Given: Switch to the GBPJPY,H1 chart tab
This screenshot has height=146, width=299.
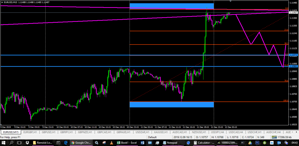Looking at the screenshot, I should [67, 132].
